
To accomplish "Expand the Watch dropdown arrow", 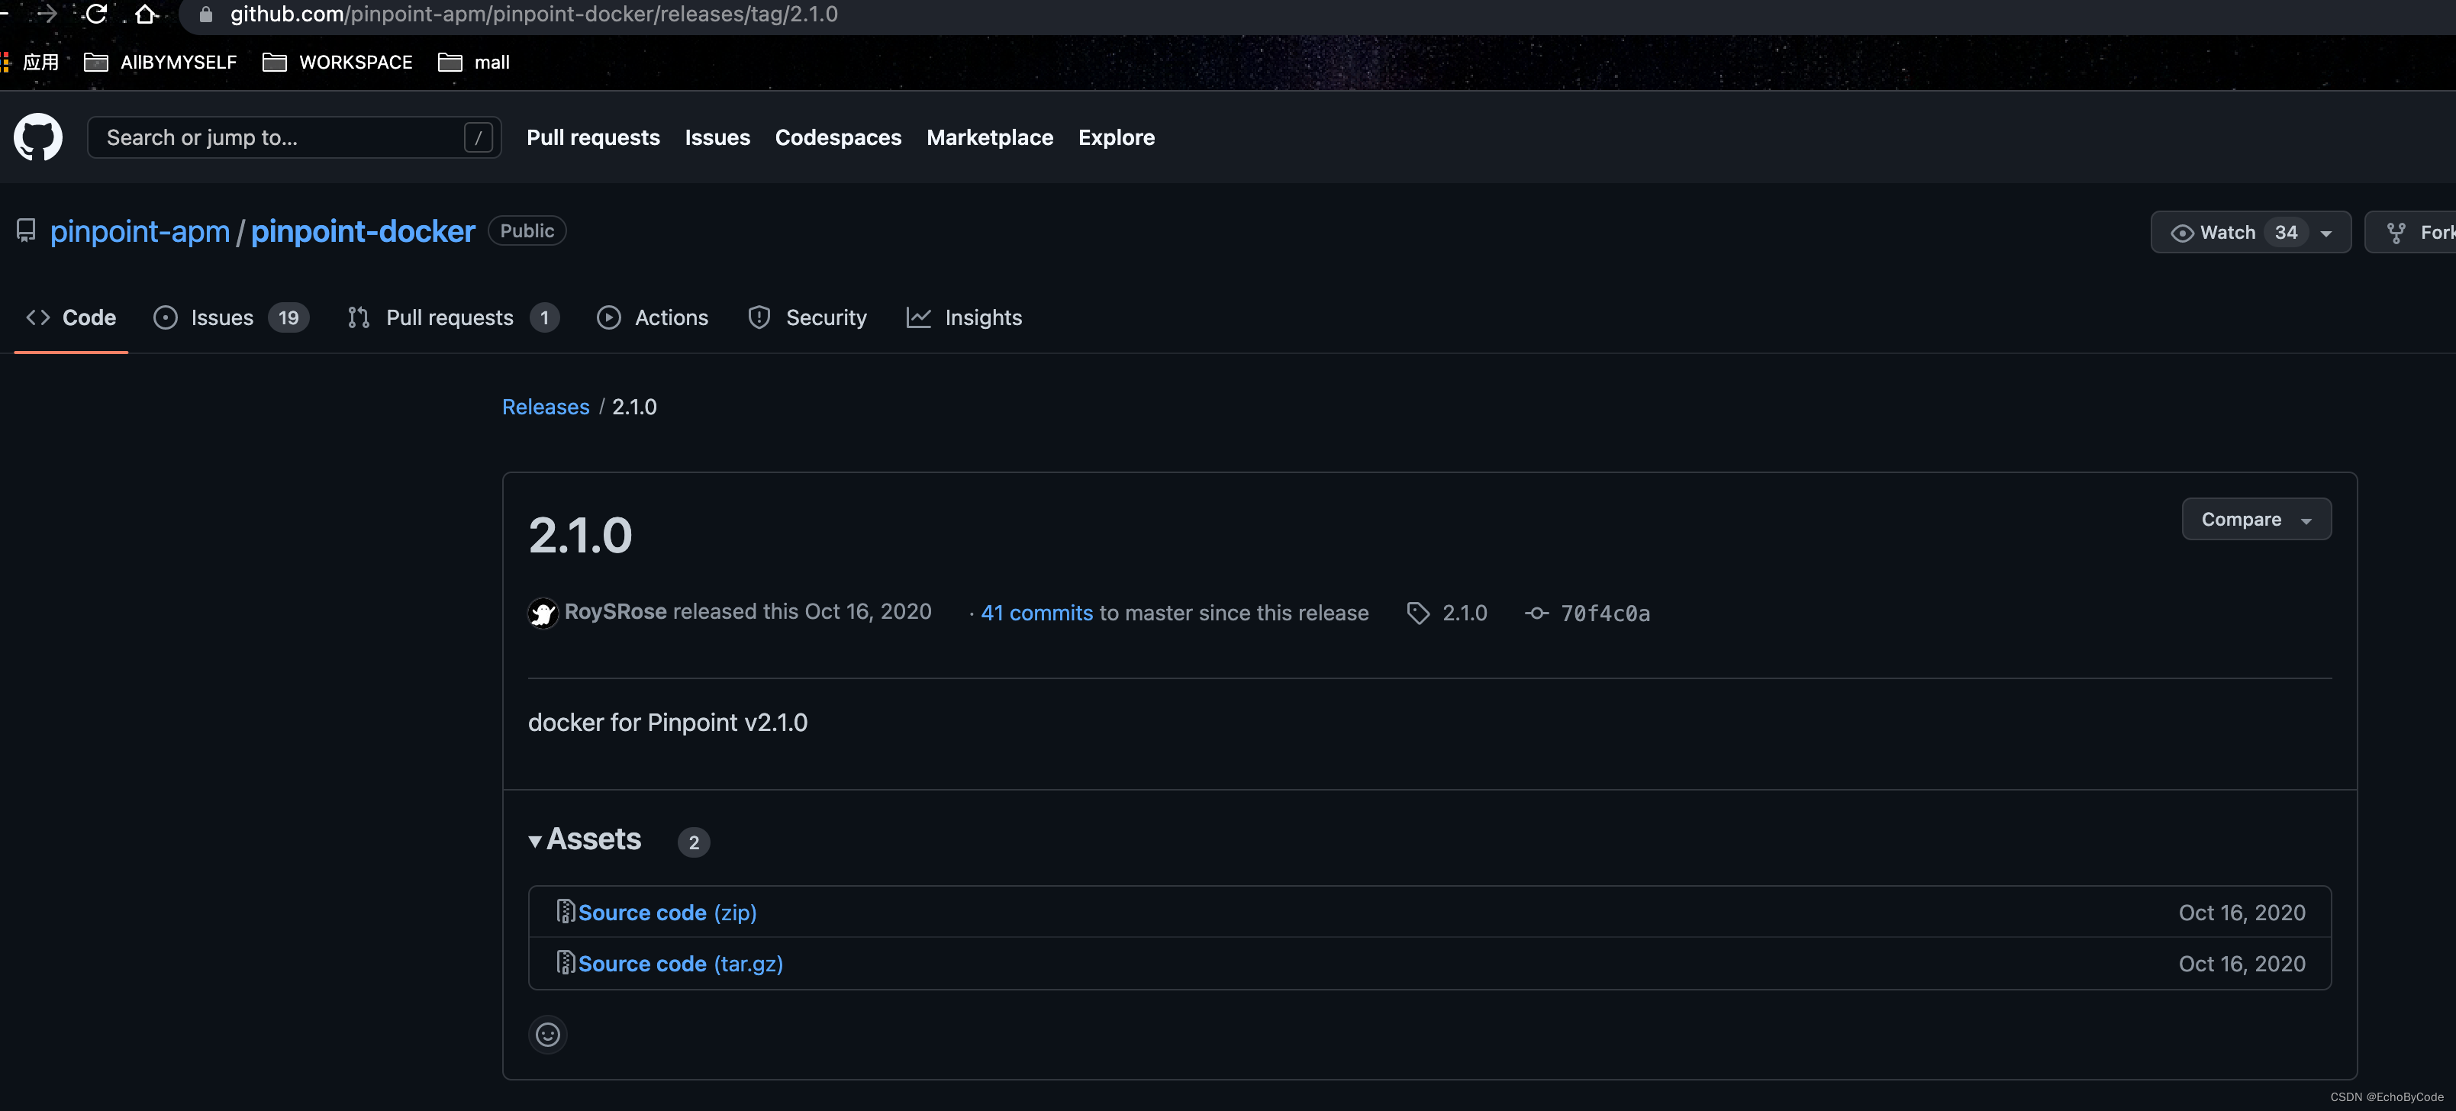I will click(x=2326, y=233).
